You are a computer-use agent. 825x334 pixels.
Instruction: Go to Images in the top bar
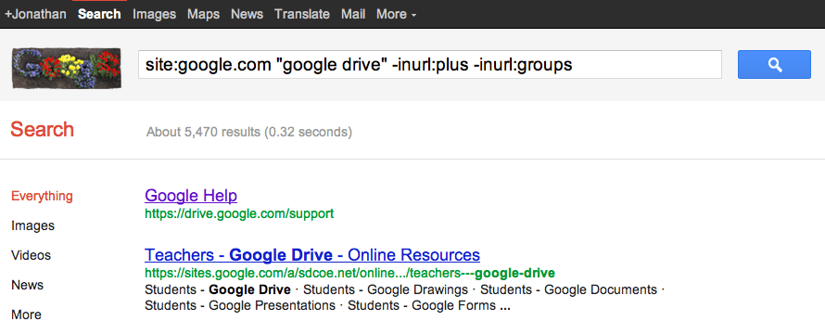(x=154, y=14)
